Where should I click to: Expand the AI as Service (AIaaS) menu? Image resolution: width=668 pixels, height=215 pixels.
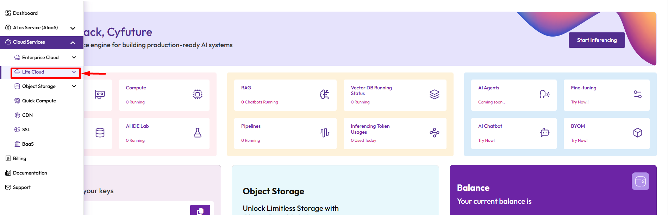click(x=73, y=28)
